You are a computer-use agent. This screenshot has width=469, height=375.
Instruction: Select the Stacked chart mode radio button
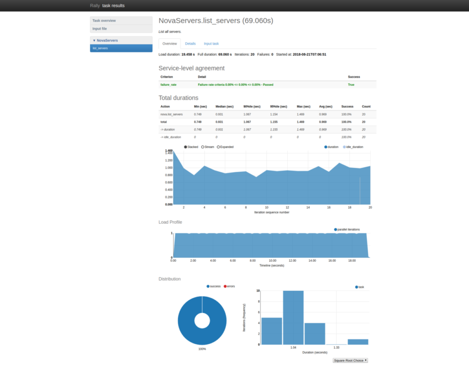(x=185, y=147)
